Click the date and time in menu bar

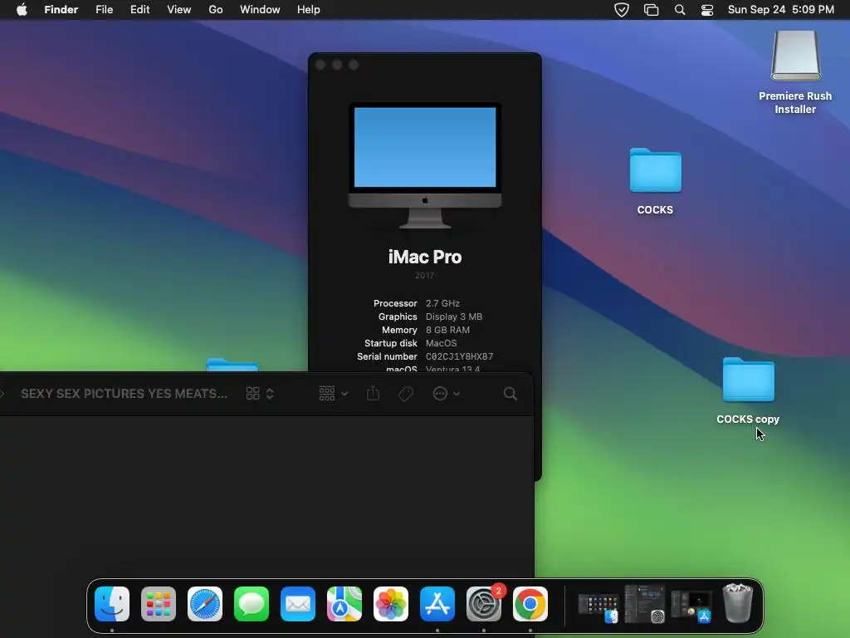(x=780, y=10)
